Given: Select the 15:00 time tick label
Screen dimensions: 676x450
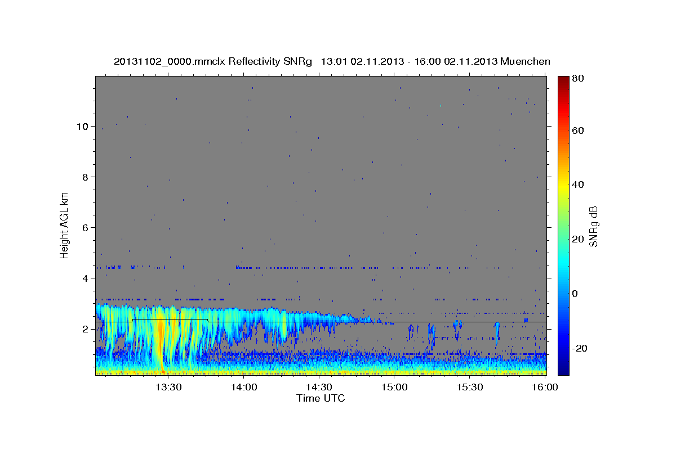Looking at the screenshot, I should coord(395,387).
